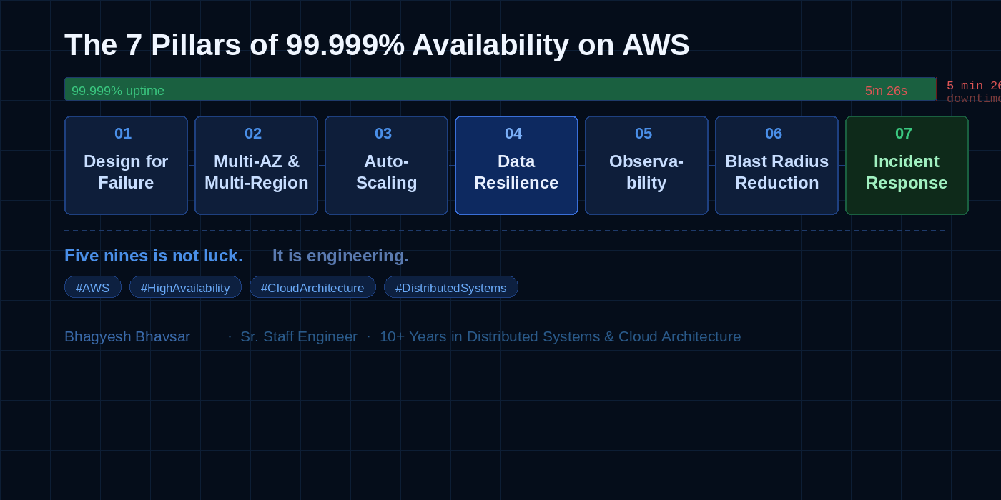
Task: Click the green 99.999% uptime bar
Action: [500, 89]
